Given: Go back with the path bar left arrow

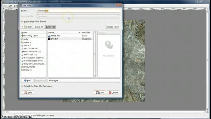Looking at the screenshot, I should click(x=22, y=27).
